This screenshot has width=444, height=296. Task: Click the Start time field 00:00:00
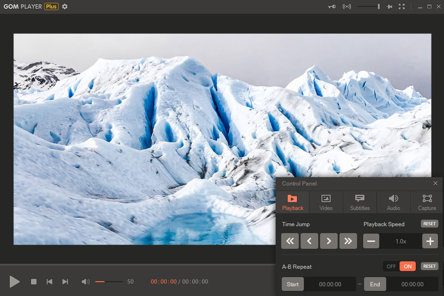(330, 284)
